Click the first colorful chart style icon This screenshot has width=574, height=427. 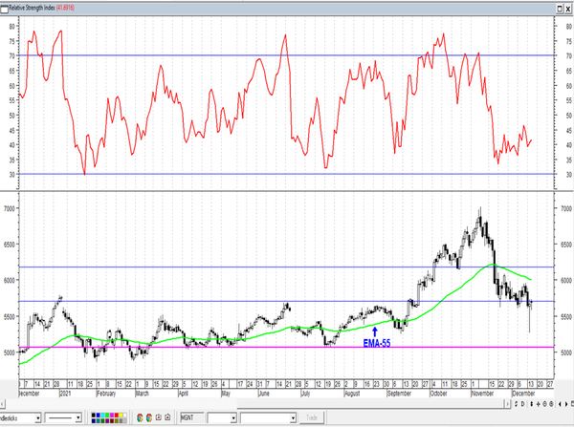140,417
